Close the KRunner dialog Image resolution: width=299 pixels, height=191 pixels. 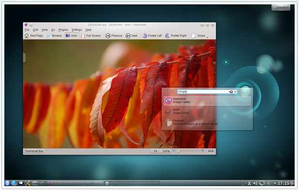click(249, 92)
